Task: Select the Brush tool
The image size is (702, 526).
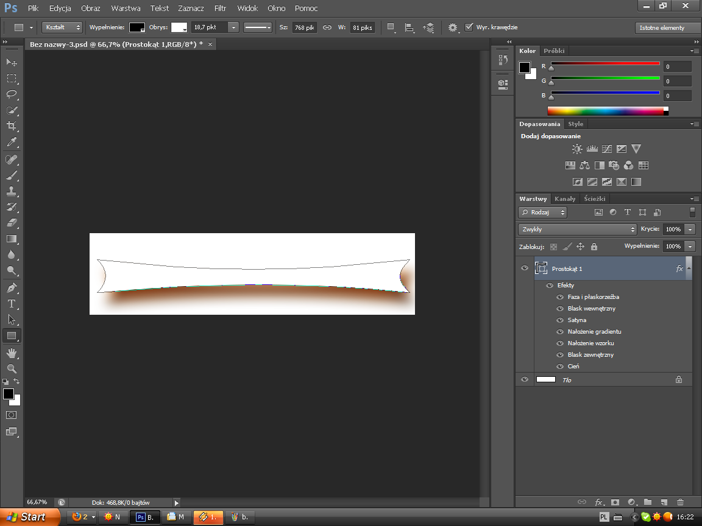Action: 12,175
